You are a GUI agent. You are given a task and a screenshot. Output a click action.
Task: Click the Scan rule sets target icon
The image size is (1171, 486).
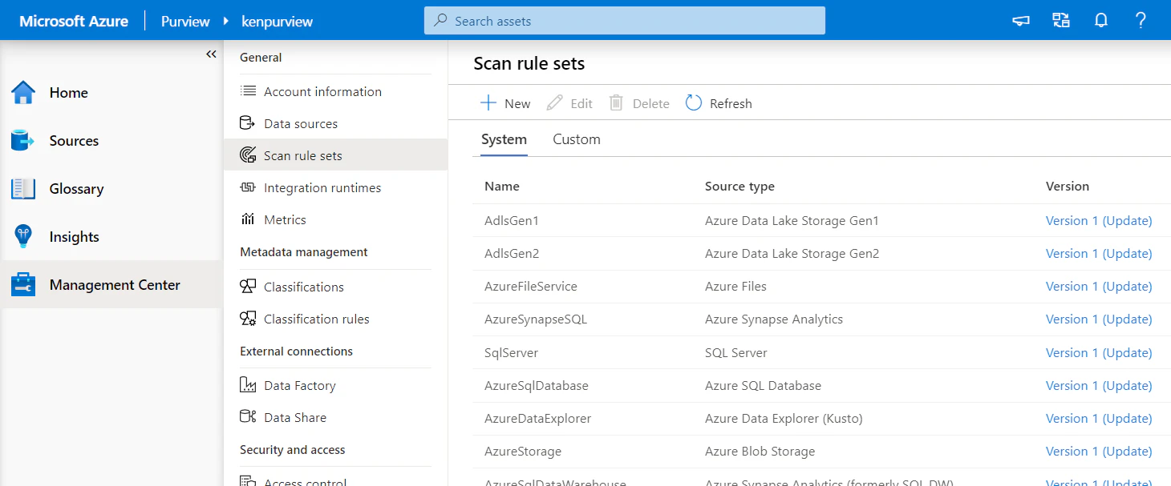click(x=249, y=155)
